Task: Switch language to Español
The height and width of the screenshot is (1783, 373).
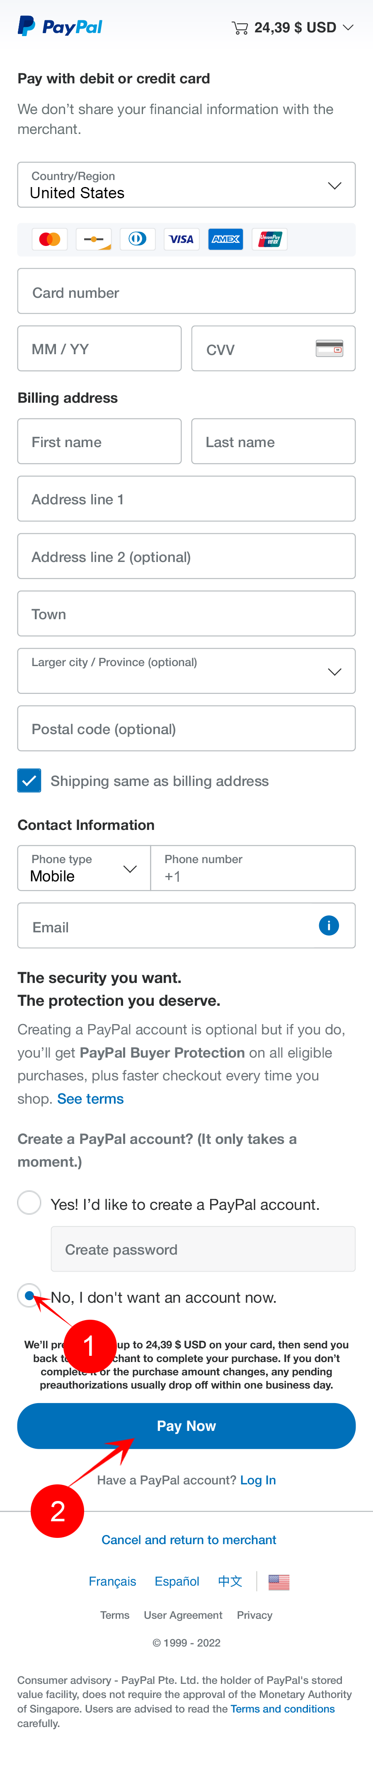Action: 177,1581
